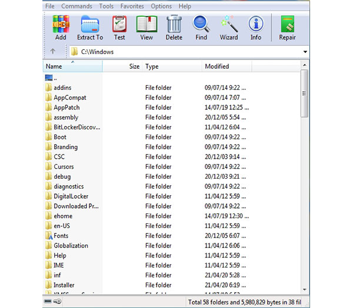
Task: Select the diagnostics folder name
Action: (69, 186)
